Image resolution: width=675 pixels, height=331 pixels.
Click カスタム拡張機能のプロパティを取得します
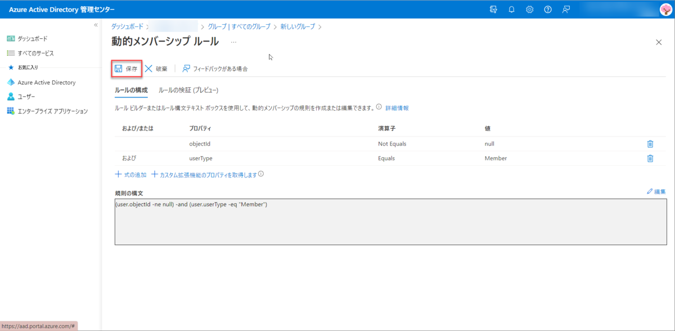[204, 175]
